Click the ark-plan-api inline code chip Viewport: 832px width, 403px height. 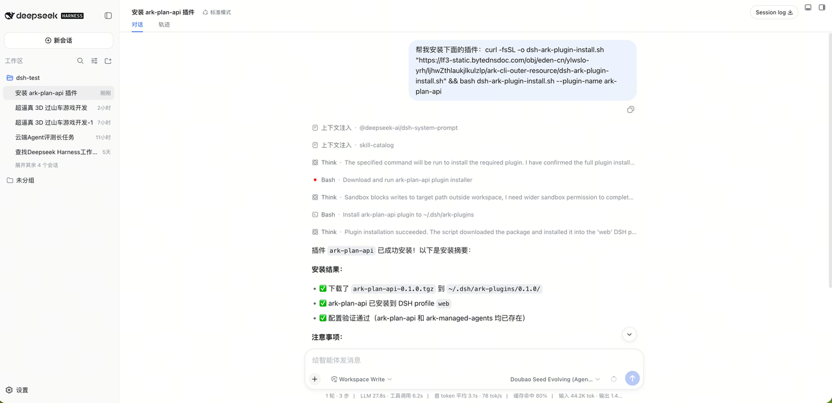[352, 251]
